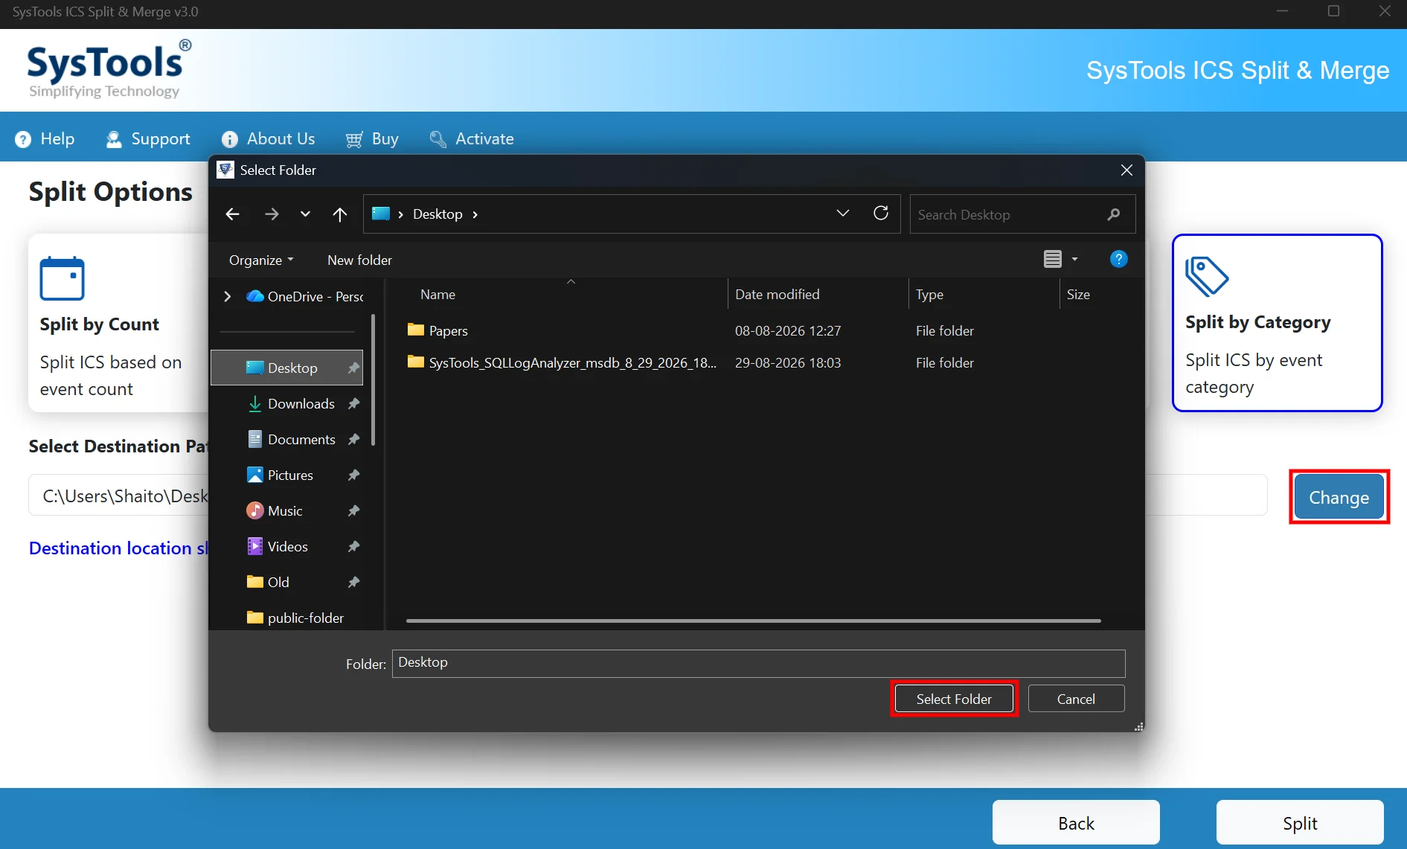
Task: Click the Folder name input field
Action: click(x=758, y=663)
